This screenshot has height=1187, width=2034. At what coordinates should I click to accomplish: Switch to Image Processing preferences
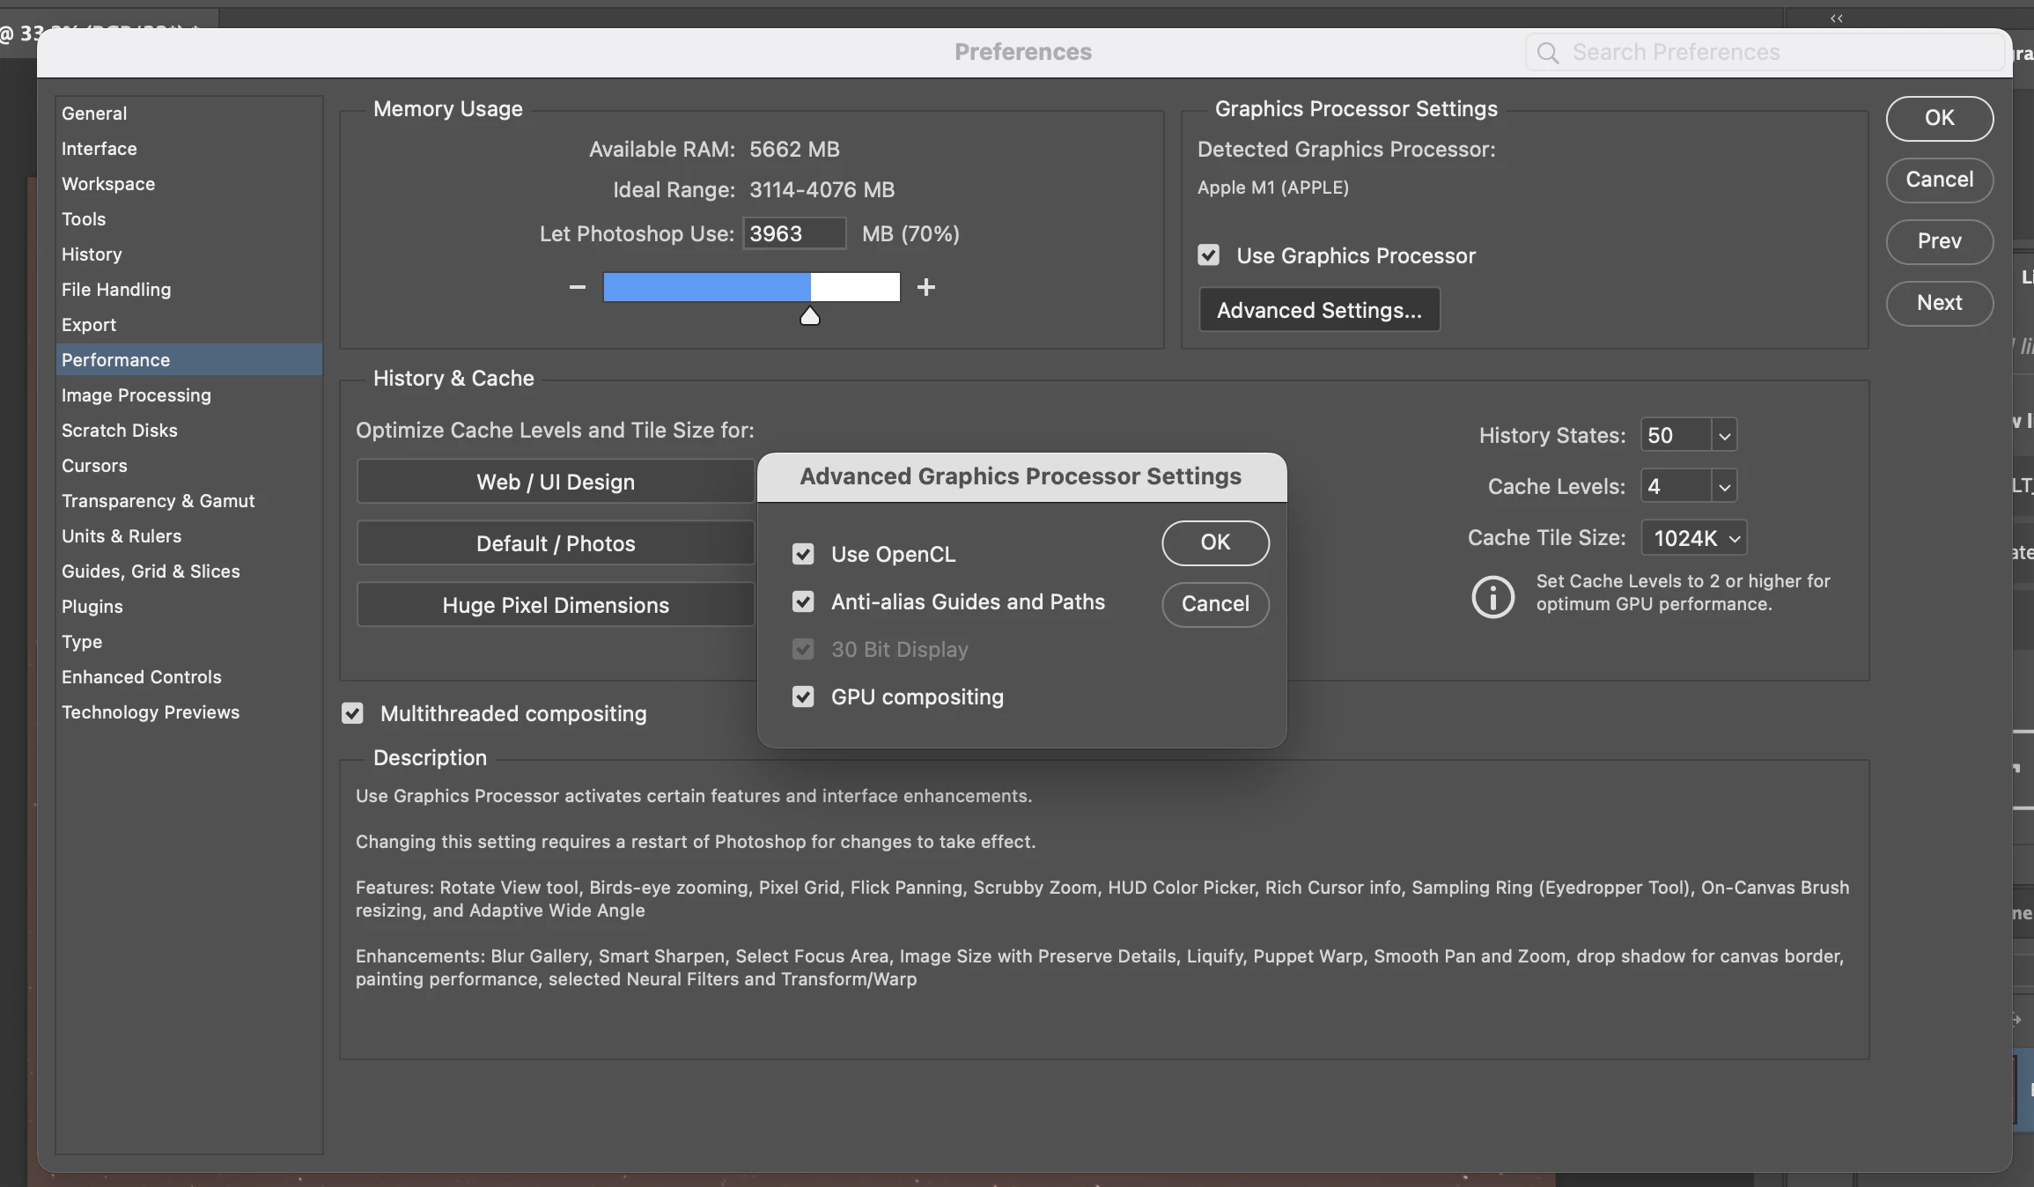tap(136, 395)
